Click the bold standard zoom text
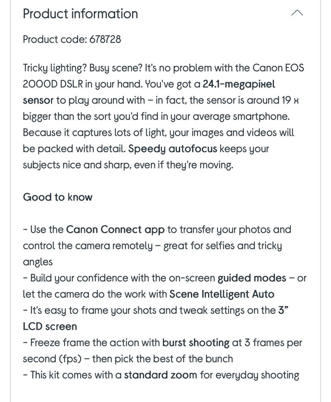This screenshot has width=331, height=402. tap(160, 375)
